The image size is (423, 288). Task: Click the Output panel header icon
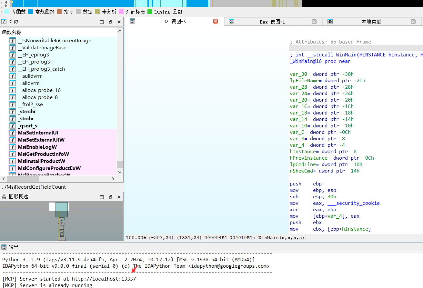point(4,247)
